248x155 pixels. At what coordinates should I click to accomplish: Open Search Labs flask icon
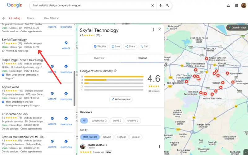(228, 5)
